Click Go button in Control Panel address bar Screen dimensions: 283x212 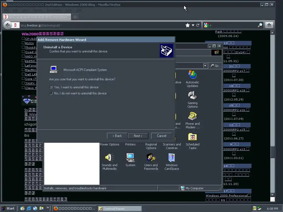215,66
